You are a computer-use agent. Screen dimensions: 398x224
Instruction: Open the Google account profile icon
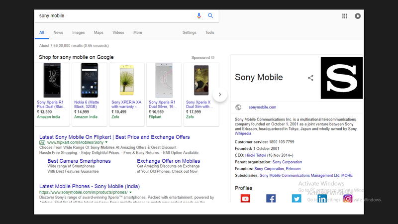(x=358, y=16)
